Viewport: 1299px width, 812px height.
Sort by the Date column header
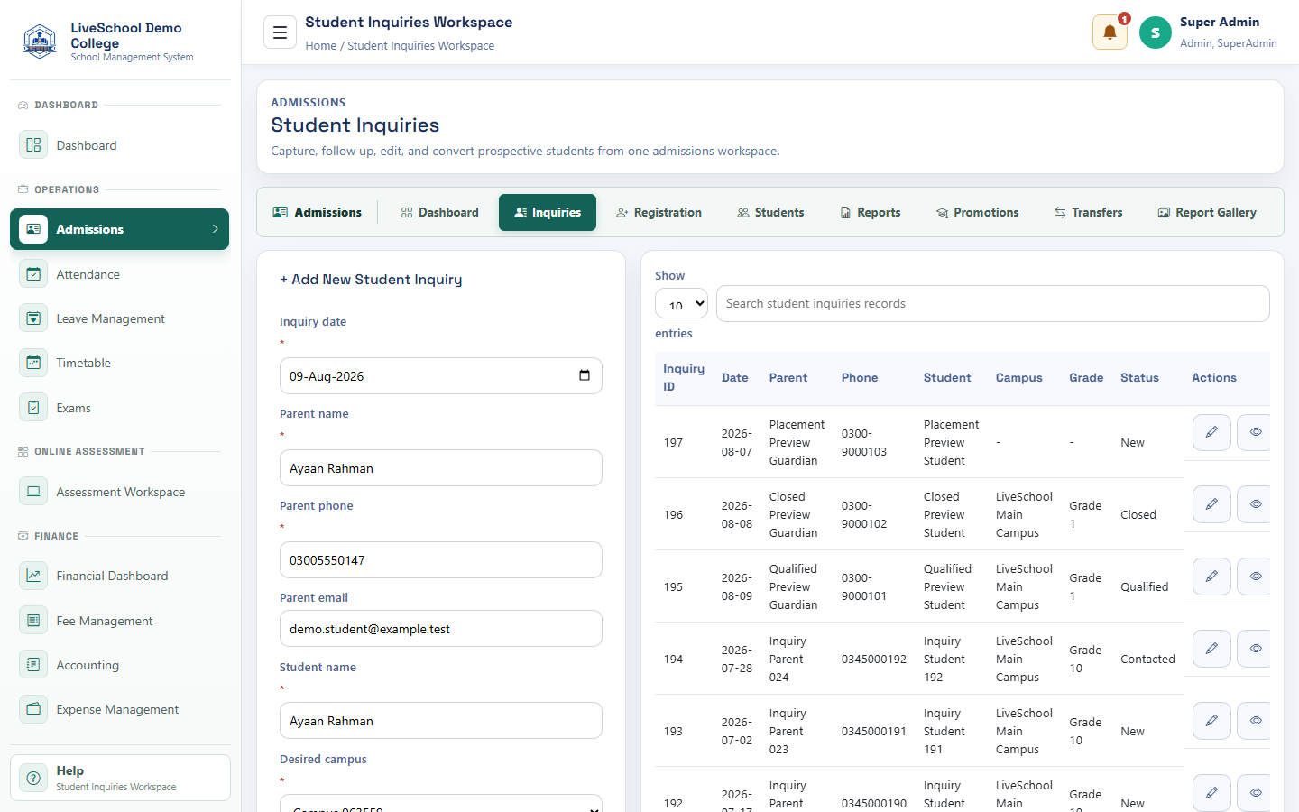(x=734, y=377)
